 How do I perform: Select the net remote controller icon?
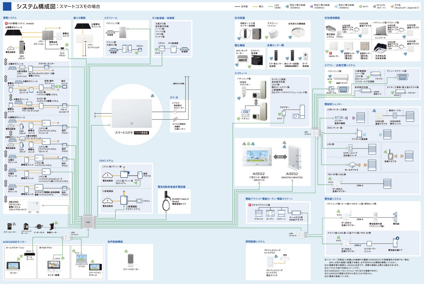pos(62,49)
